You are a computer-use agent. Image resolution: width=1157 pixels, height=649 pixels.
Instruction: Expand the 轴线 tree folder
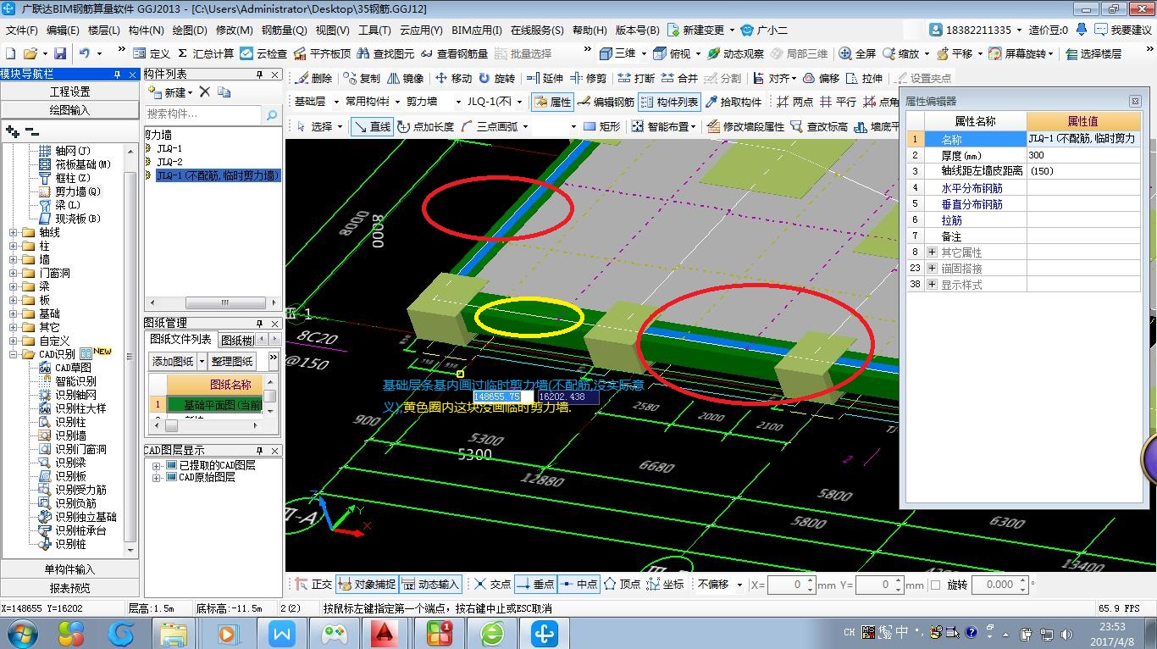tap(13, 233)
